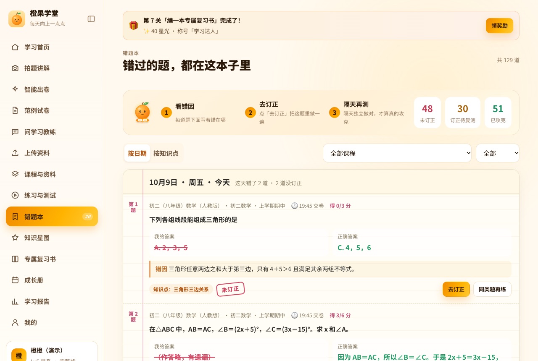Open 知识星图 in the sidebar
This screenshot has width=538, height=361.
tap(52, 238)
